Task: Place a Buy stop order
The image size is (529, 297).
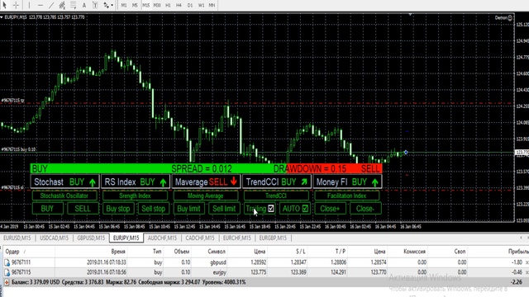Action: tap(118, 209)
